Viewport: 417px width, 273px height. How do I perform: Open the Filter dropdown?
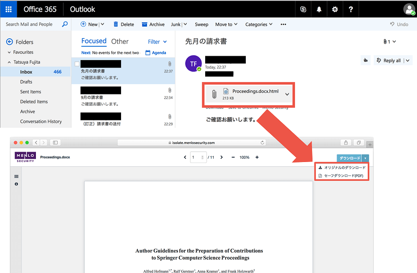pos(157,42)
